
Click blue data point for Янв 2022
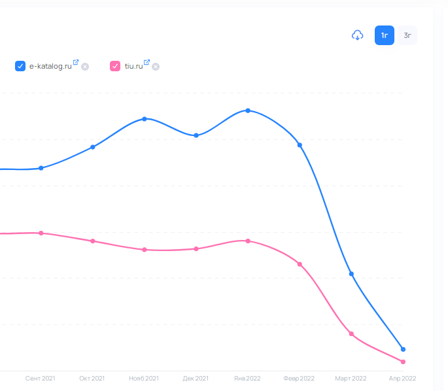pyautogui.click(x=248, y=110)
